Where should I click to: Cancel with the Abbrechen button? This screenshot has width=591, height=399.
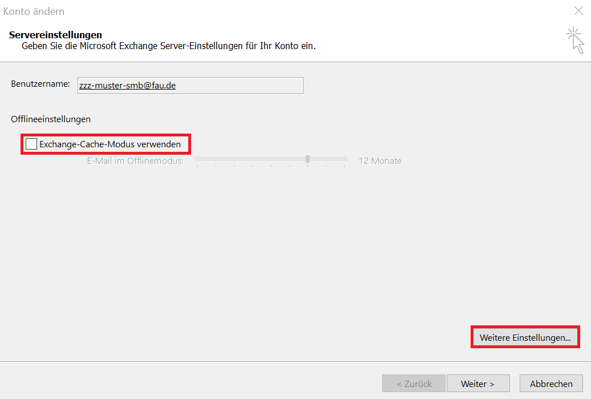550,384
